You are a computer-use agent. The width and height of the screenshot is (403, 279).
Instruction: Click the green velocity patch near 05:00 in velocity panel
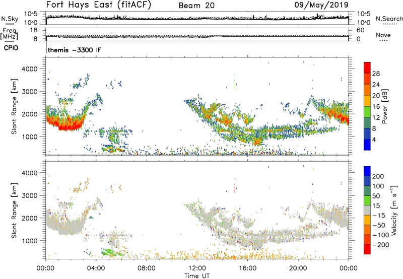(x=110, y=252)
